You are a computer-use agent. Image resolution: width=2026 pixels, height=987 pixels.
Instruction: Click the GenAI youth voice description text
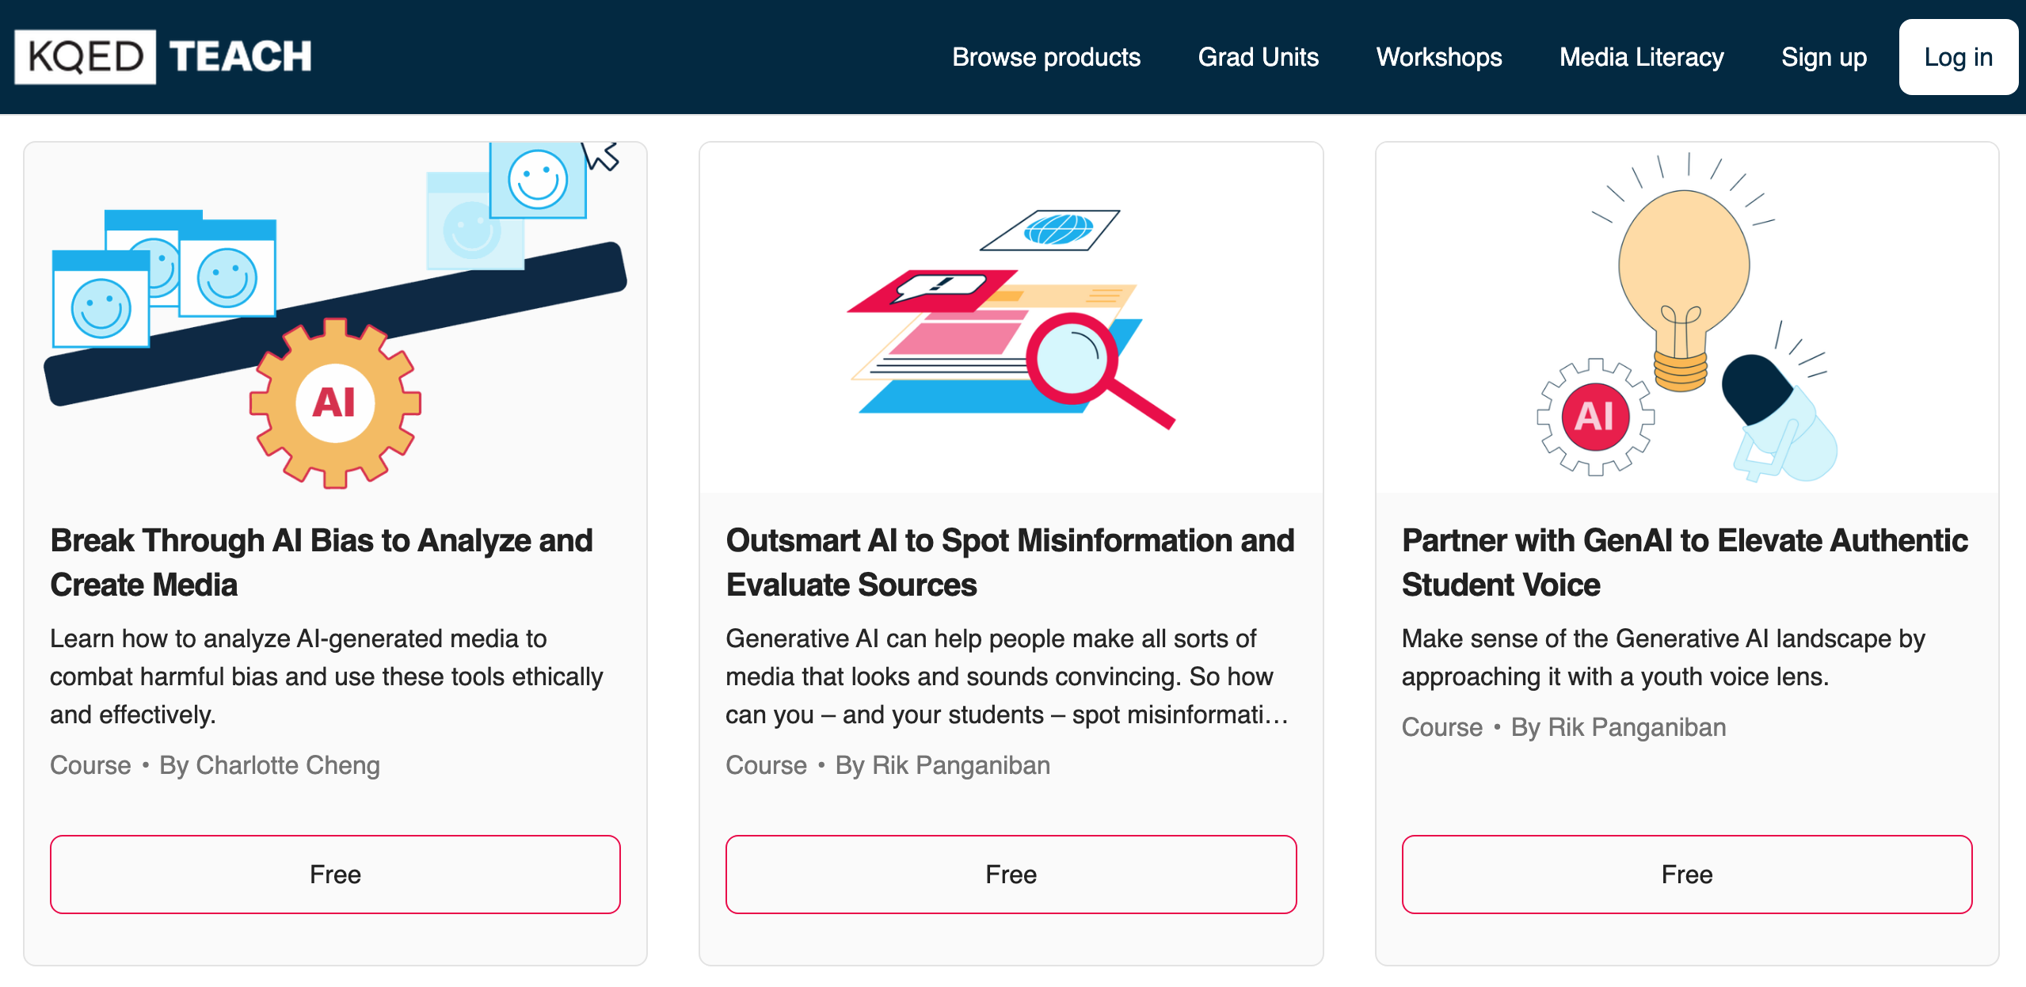tap(1662, 657)
